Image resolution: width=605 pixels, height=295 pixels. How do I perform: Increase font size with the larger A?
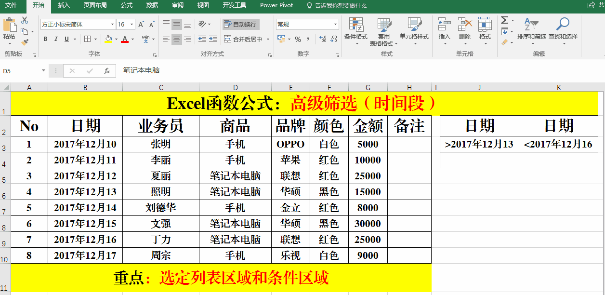[x=141, y=24]
